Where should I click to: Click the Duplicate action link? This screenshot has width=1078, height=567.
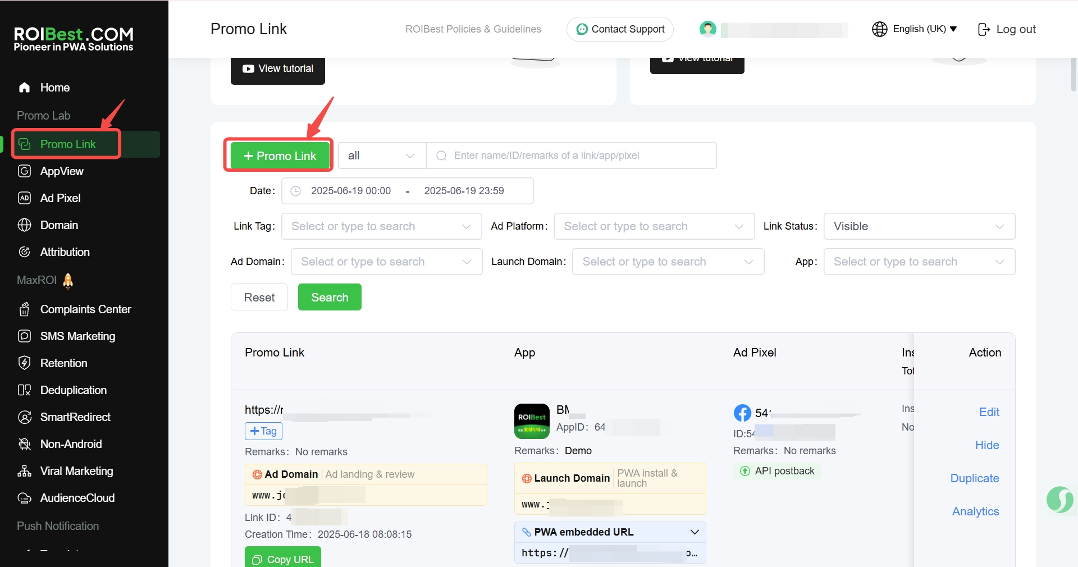click(975, 478)
